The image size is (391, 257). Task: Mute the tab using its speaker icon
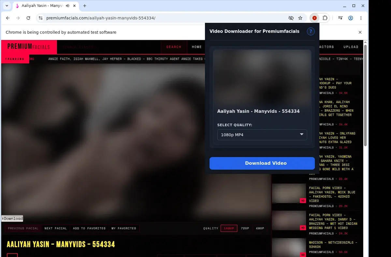coord(67,6)
